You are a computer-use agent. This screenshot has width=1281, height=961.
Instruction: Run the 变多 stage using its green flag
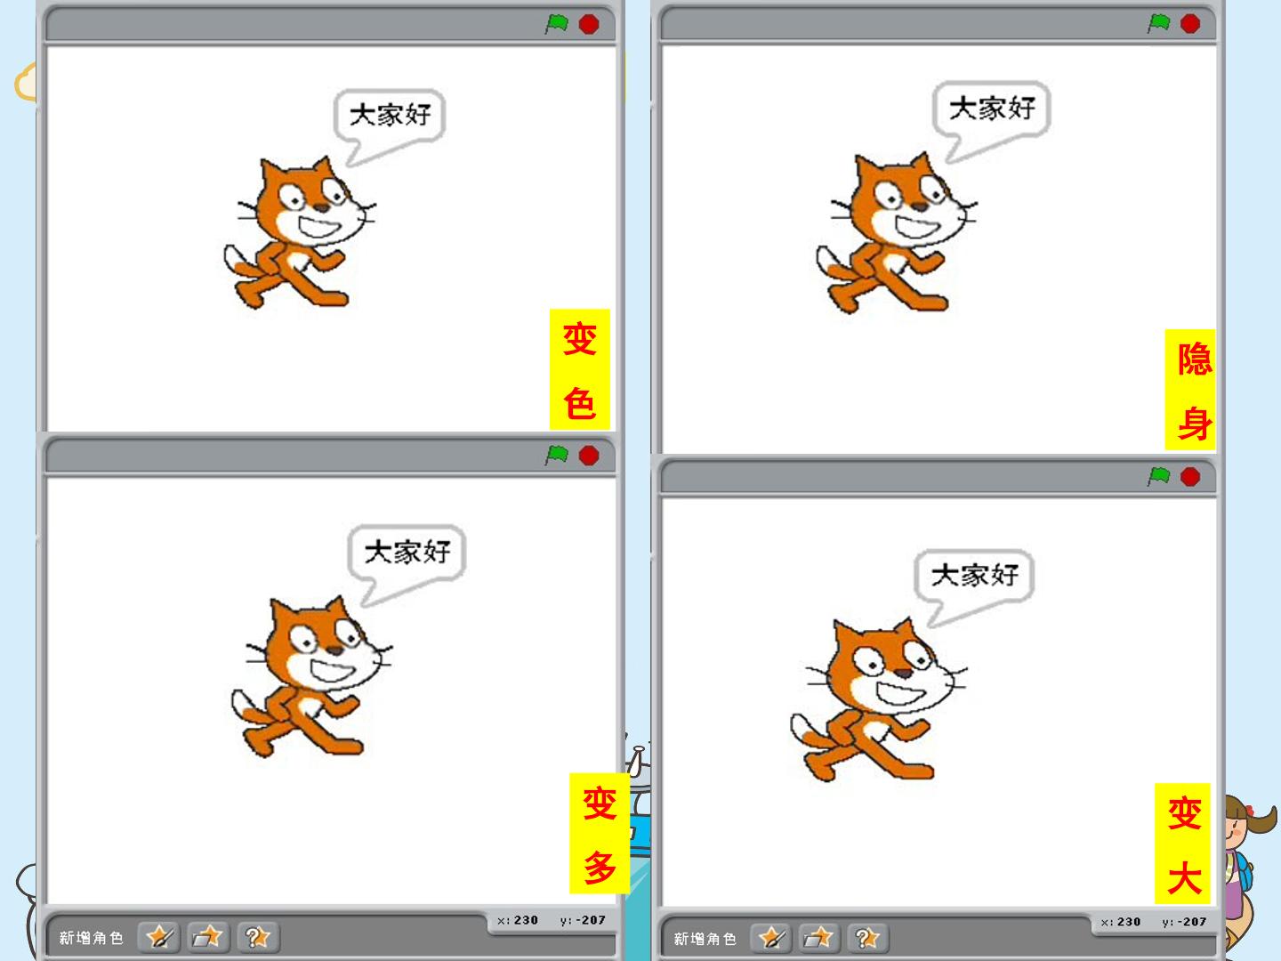pos(557,456)
